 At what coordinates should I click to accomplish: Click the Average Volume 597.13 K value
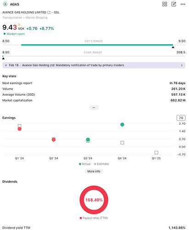point(178,95)
